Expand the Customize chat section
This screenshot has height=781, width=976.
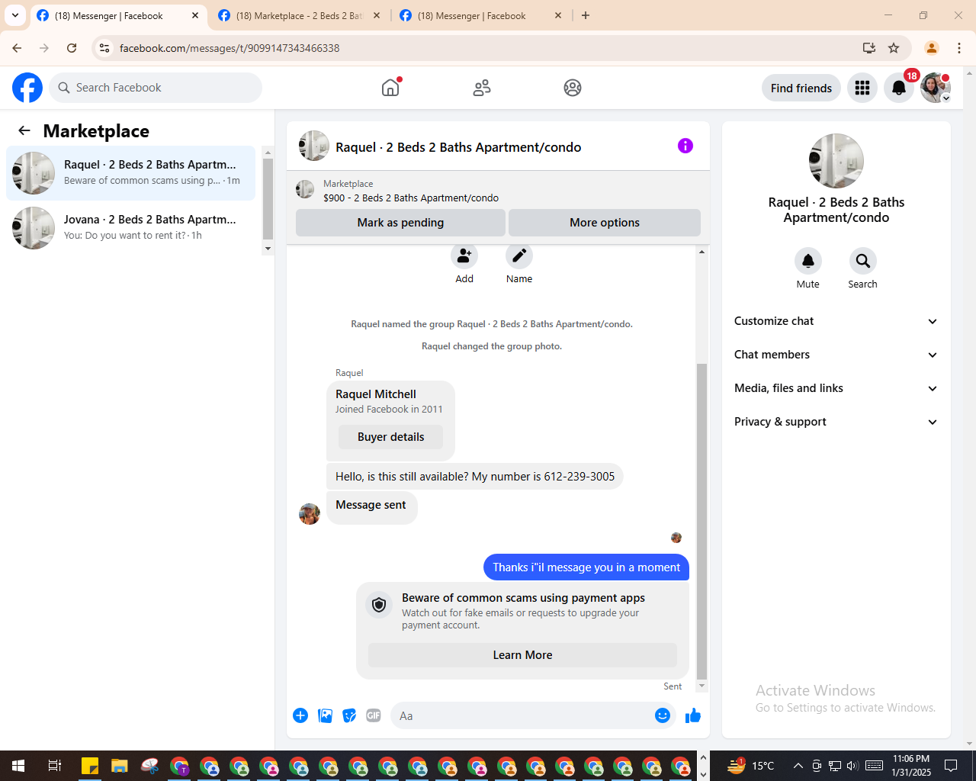[836, 321]
